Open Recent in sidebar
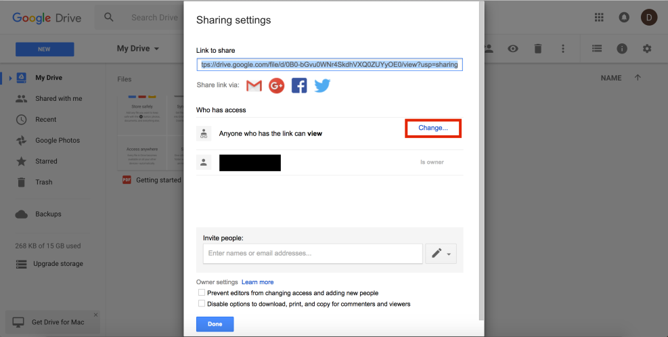668x337 pixels. point(45,119)
